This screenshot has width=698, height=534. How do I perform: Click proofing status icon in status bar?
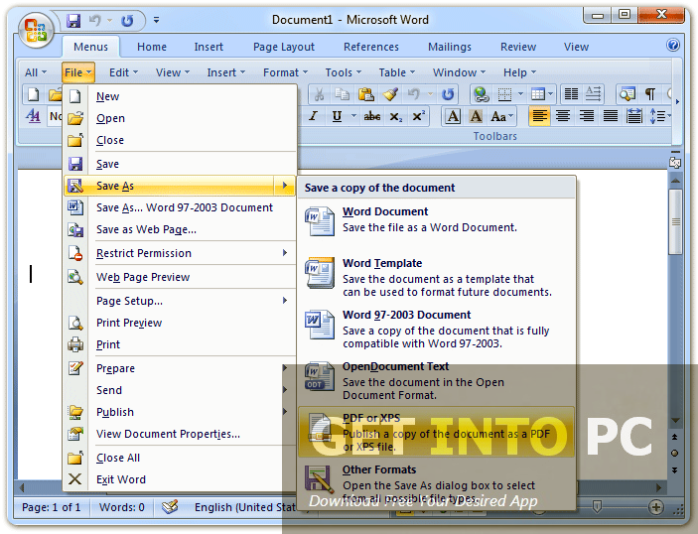tap(170, 507)
